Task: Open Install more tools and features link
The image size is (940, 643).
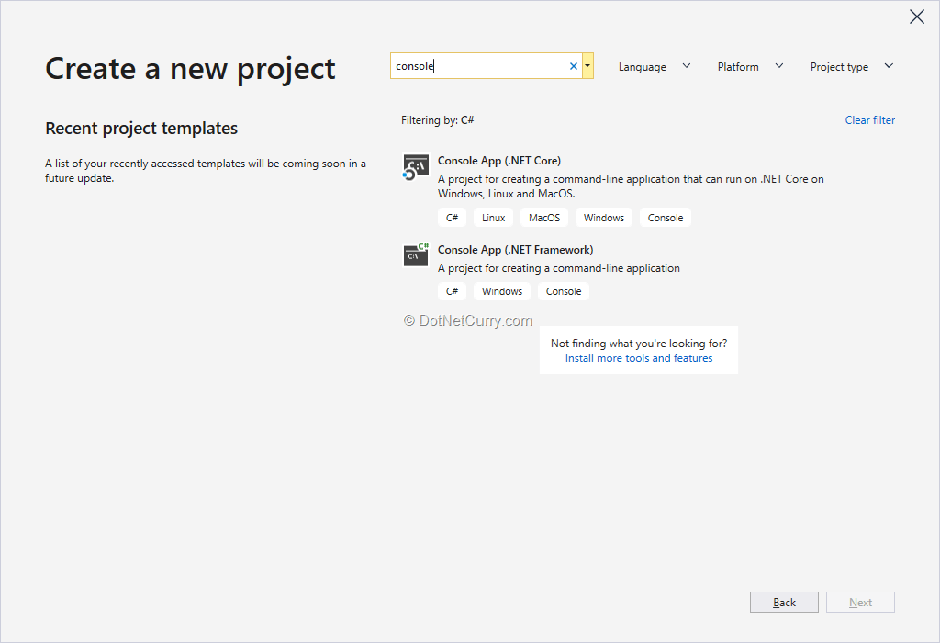Action: [x=639, y=358]
